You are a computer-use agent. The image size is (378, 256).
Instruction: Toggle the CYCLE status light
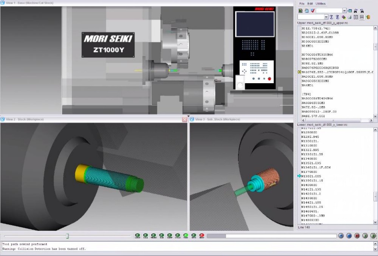[x=178, y=236]
